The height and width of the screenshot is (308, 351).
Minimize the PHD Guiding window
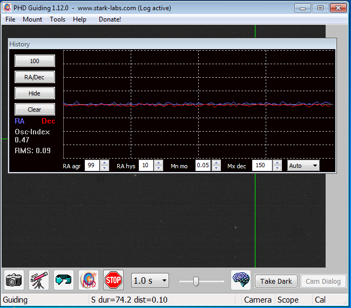(302, 8)
